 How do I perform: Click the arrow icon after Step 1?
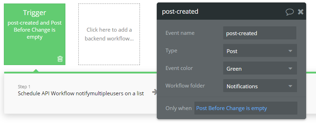(x=154, y=92)
